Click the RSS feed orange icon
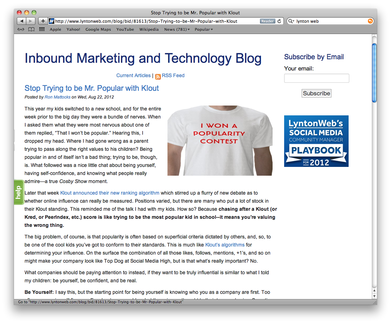 click(158, 77)
